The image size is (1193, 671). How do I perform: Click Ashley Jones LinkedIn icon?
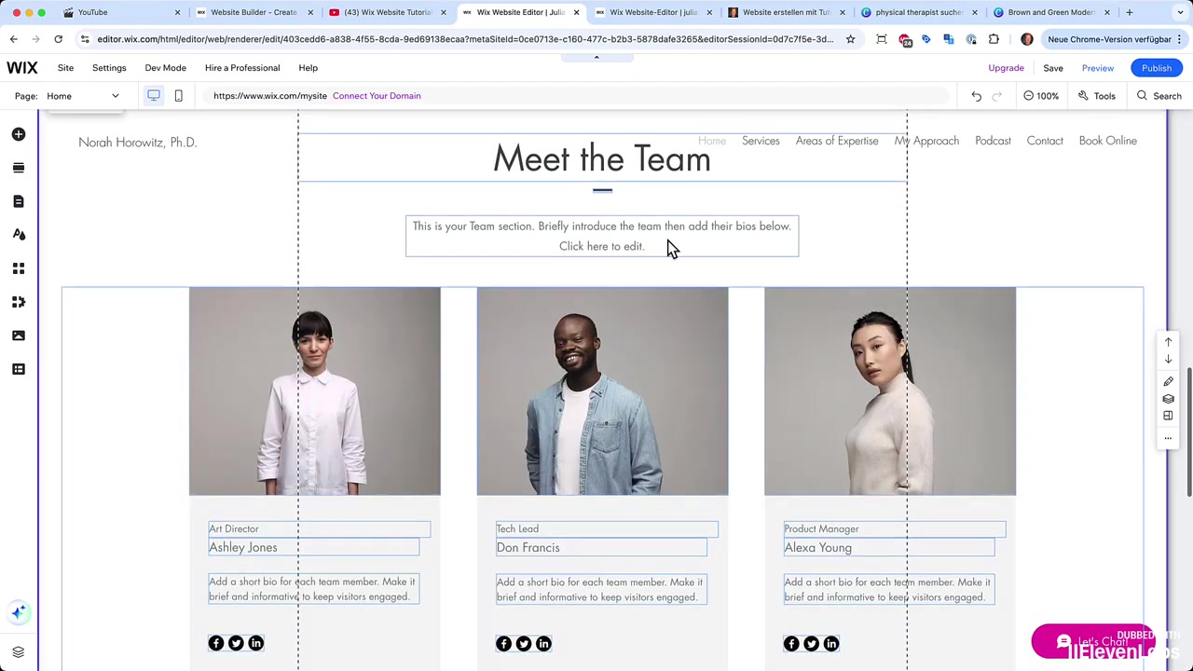tap(255, 643)
